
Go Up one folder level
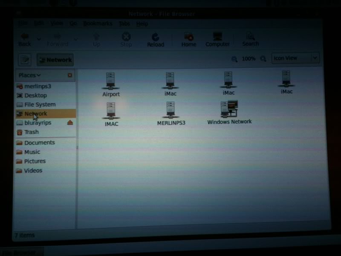[x=96, y=40]
